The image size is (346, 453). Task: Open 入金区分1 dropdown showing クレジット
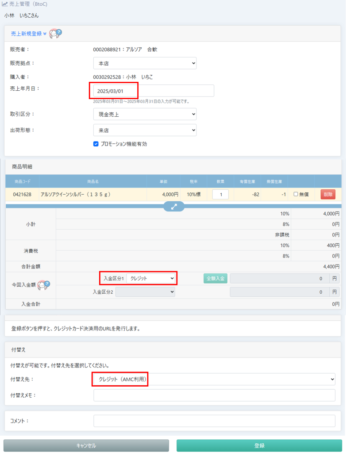pos(151,278)
